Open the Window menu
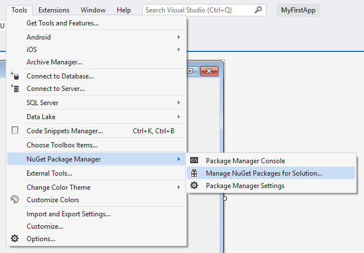 [x=93, y=10]
